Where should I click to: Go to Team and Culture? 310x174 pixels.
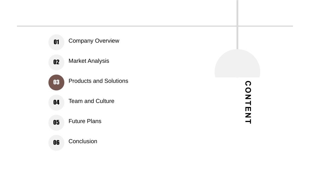[x=91, y=101]
